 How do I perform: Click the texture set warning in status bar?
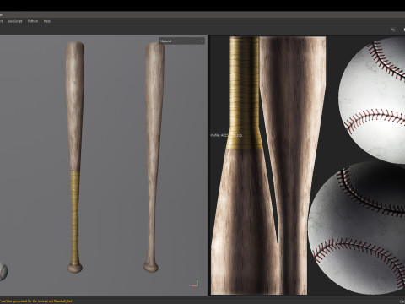click(x=37, y=301)
